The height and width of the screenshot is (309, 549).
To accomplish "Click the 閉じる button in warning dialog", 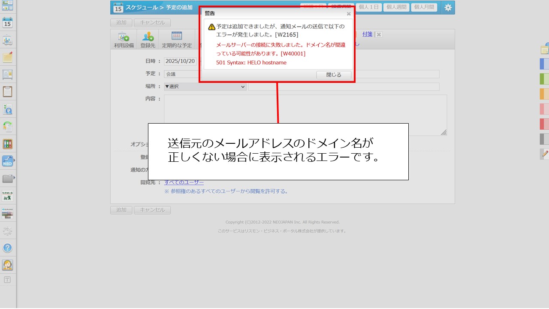I will [x=334, y=74].
